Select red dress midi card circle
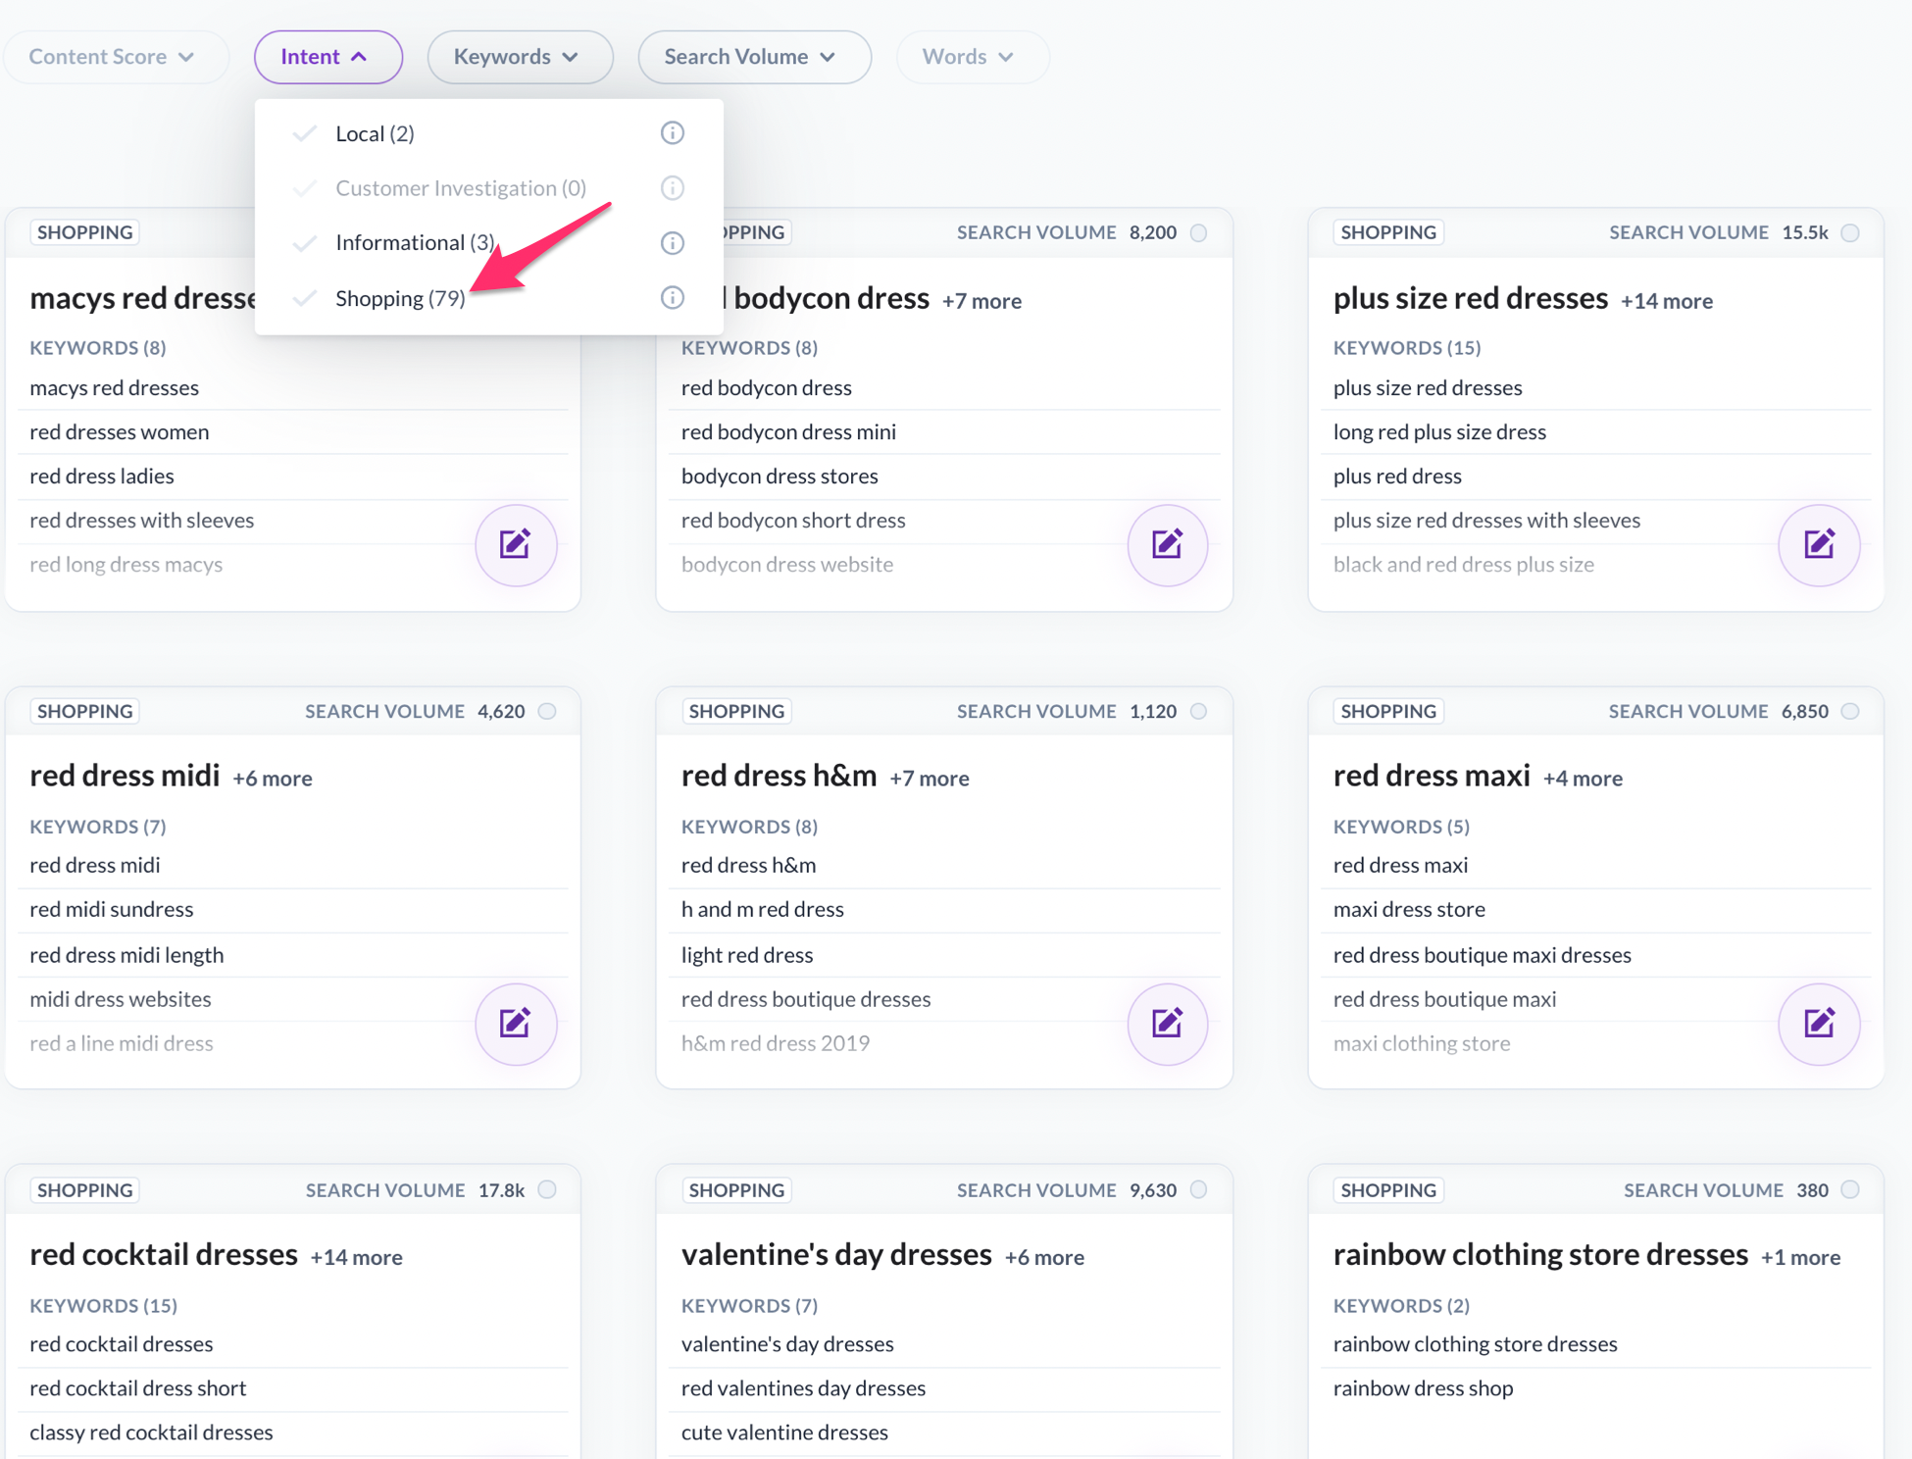1912x1459 pixels. pyautogui.click(x=547, y=711)
